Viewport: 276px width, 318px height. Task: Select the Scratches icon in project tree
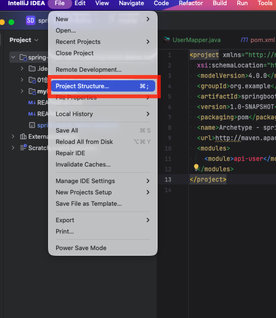coord(23,148)
